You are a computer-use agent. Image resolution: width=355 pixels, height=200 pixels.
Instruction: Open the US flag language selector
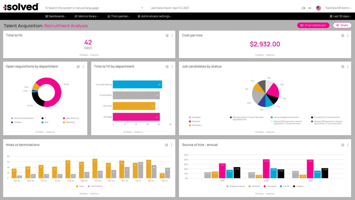point(318,8)
